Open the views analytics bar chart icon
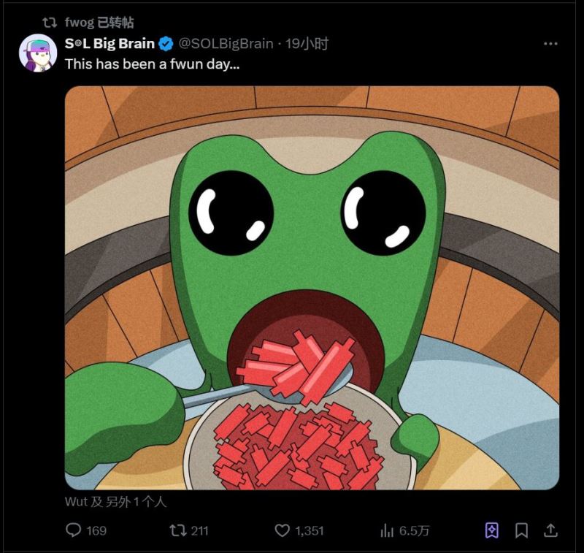The height and width of the screenshot is (553, 584). coord(387,530)
